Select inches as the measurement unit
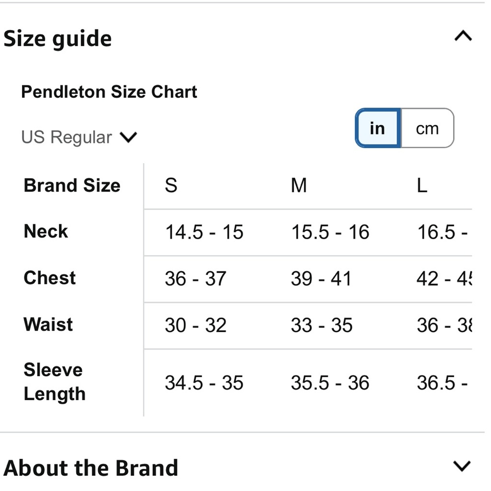This screenshot has width=491, height=491. (x=377, y=128)
